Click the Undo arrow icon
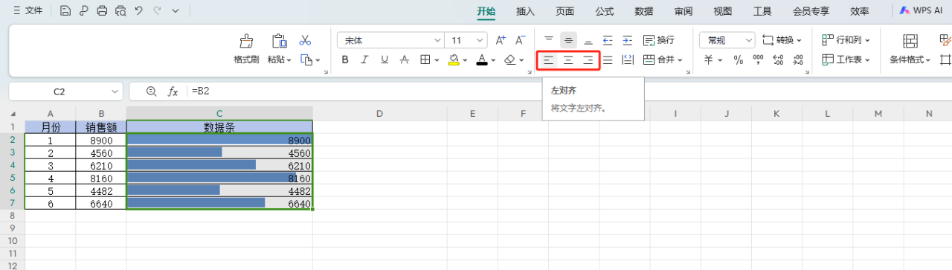This screenshot has height=270, width=952. [x=138, y=10]
